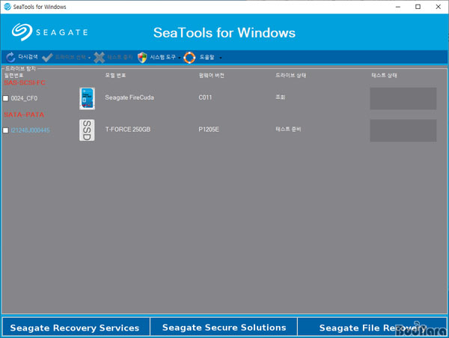
Task: Click the 'SAS-SCSI-FC' group label
Action: pyautogui.click(x=25, y=82)
